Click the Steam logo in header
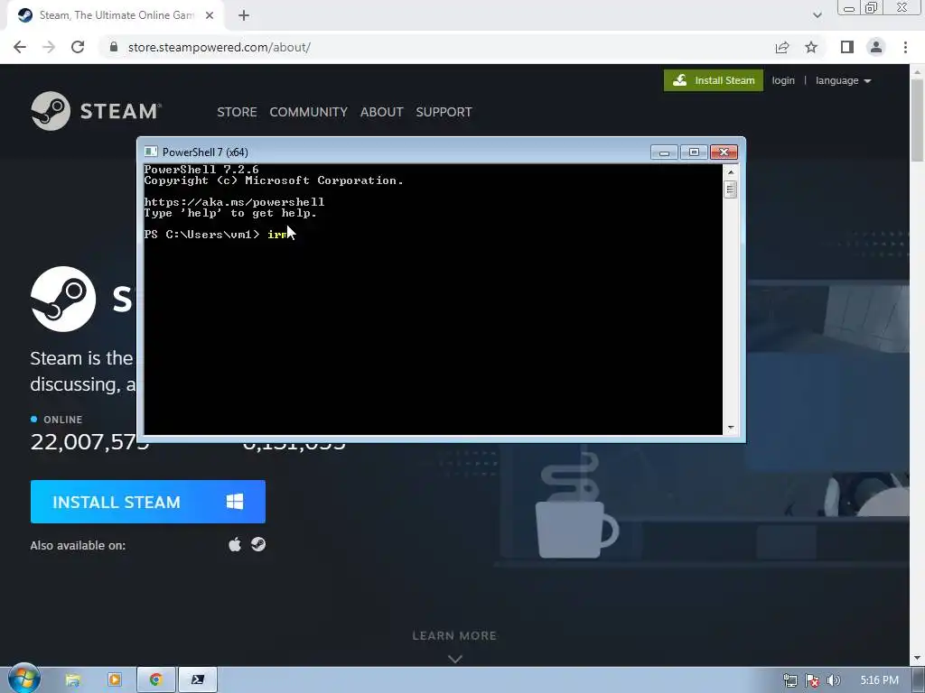925x693 pixels. point(96,111)
